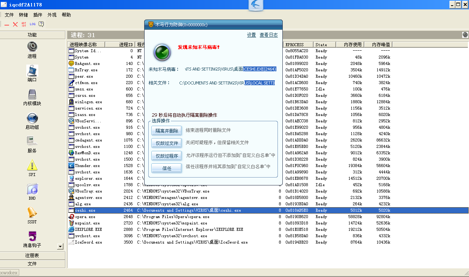Select the services.exe process row
Viewport: 469px width, 277px height.
(268, 108)
